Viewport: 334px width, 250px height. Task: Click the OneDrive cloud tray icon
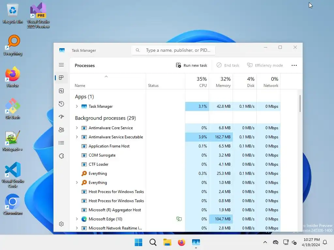[275, 242]
